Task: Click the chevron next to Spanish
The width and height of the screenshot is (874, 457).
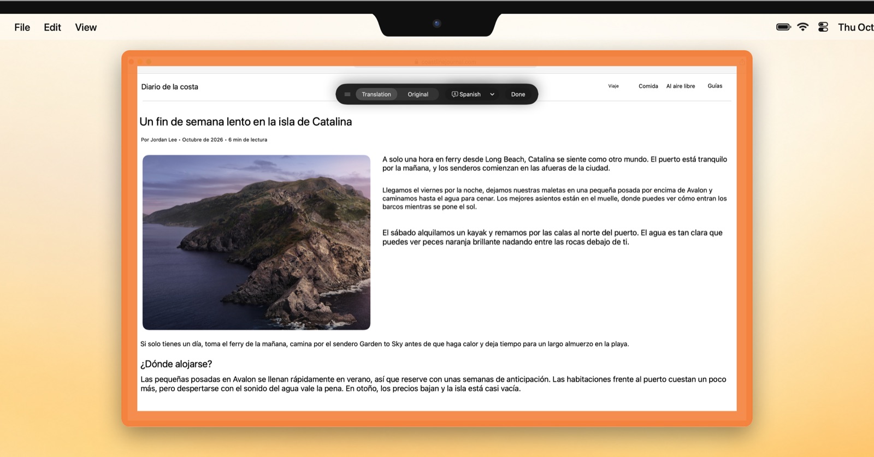Action: pos(492,94)
